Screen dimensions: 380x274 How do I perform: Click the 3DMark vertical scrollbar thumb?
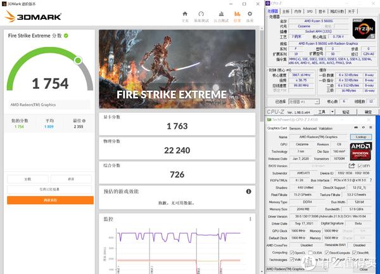[x=262, y=77]
